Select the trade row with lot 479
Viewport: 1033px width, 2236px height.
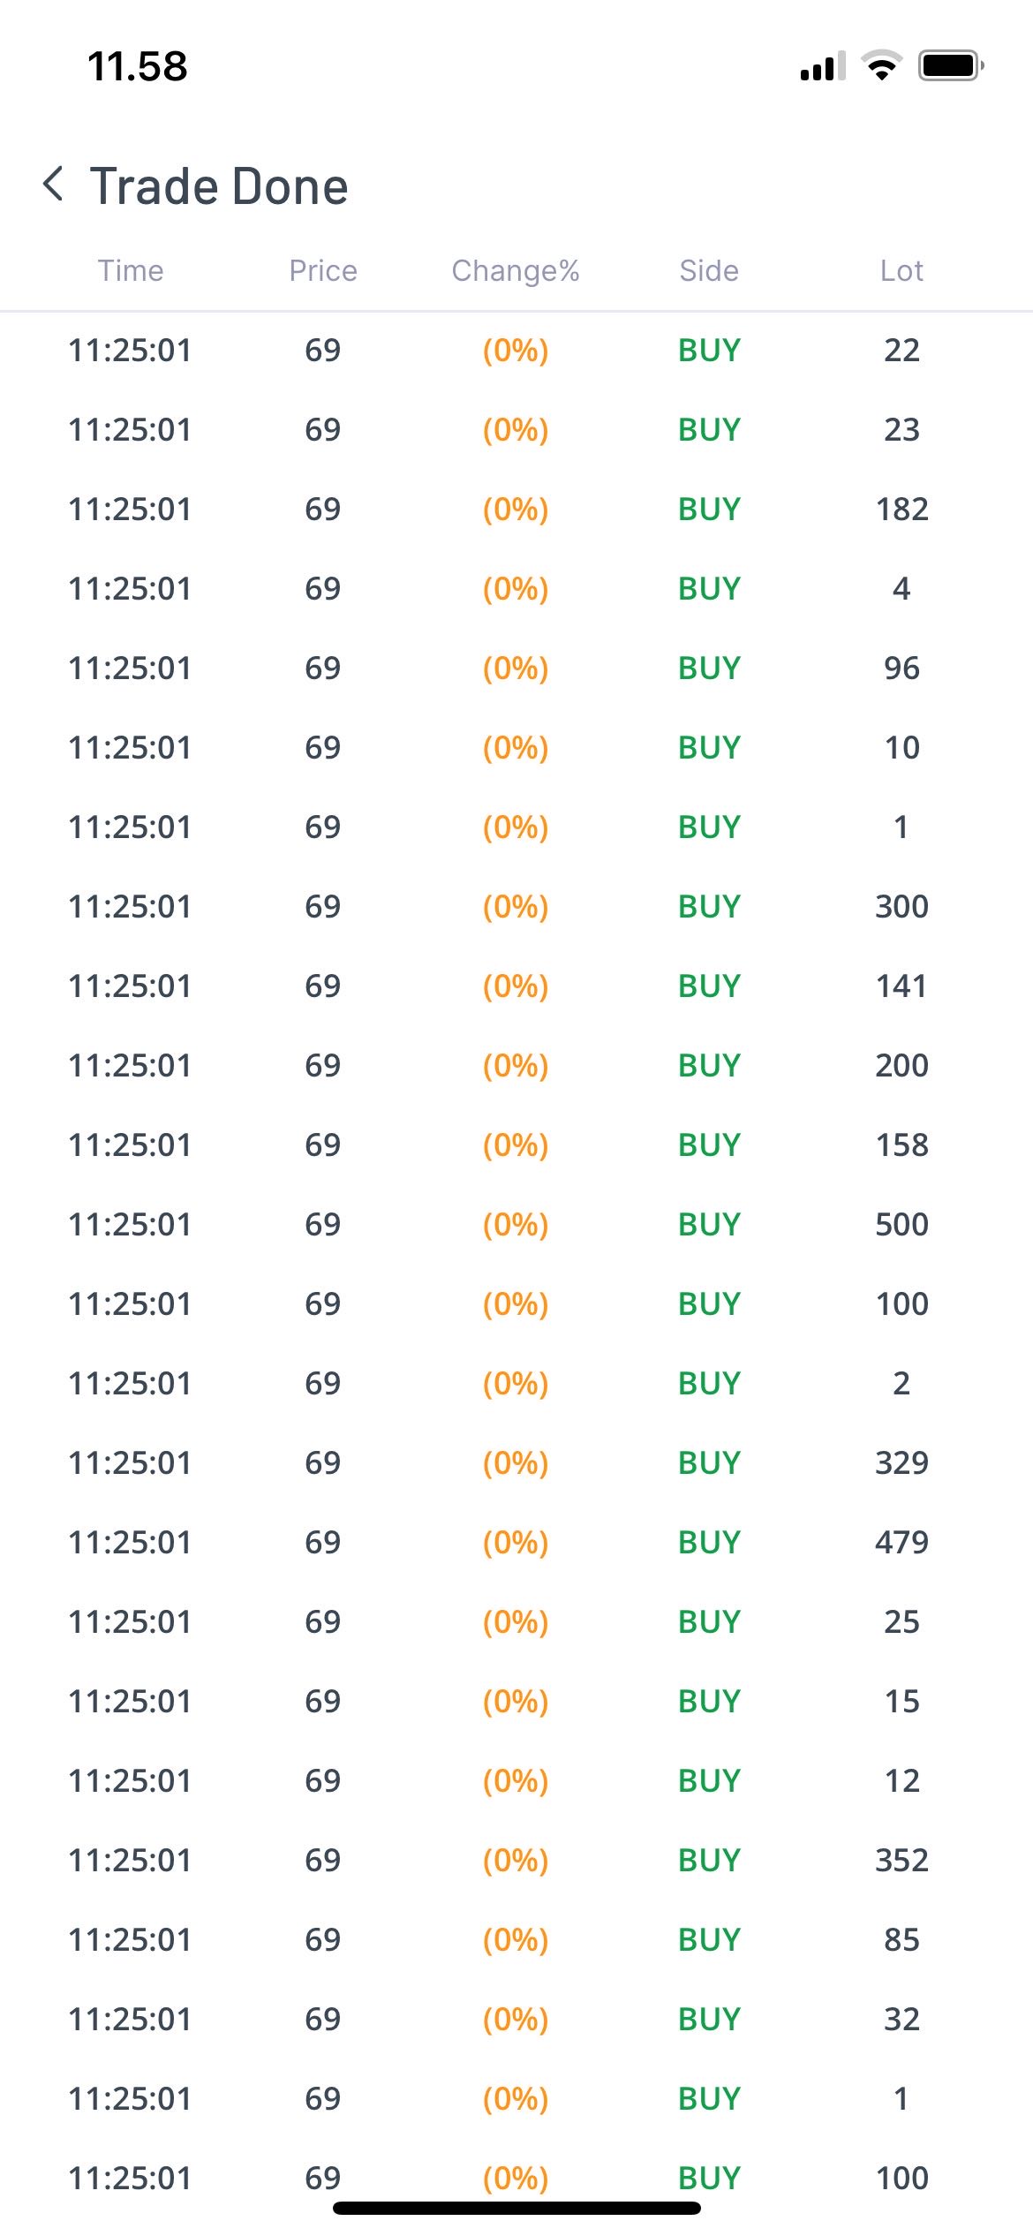click(516, 1542)
